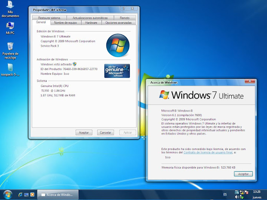Click the 'Service Pack 3' text
267x200 pixels.
(x=50, y=46)
